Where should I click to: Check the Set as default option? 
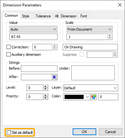[9, 132]
